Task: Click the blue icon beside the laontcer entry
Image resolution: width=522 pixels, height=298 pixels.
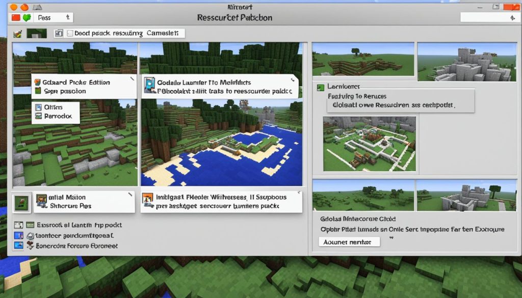Action: [x=18, y=235]
